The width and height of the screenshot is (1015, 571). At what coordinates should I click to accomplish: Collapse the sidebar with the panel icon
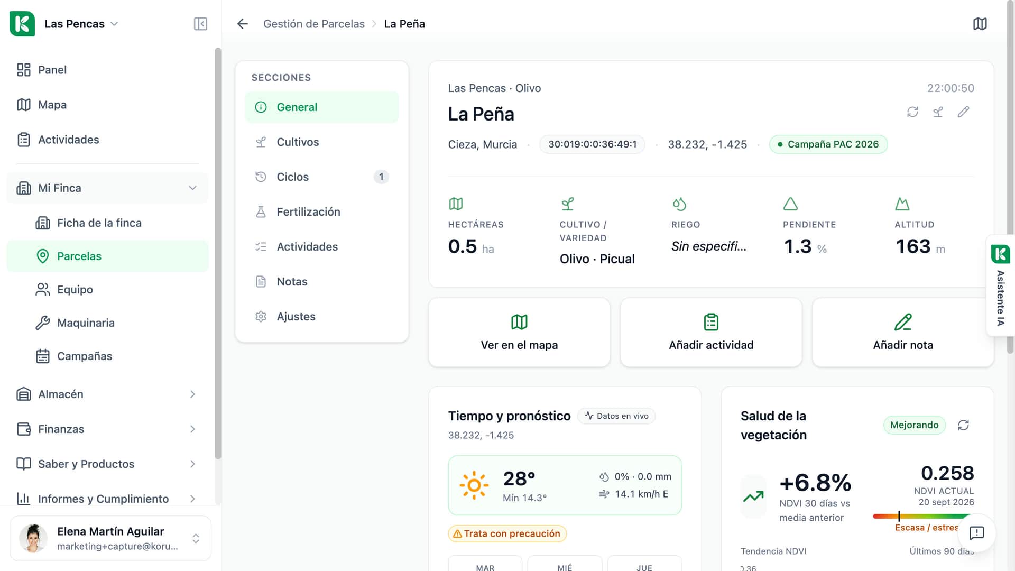pos(200,24)
